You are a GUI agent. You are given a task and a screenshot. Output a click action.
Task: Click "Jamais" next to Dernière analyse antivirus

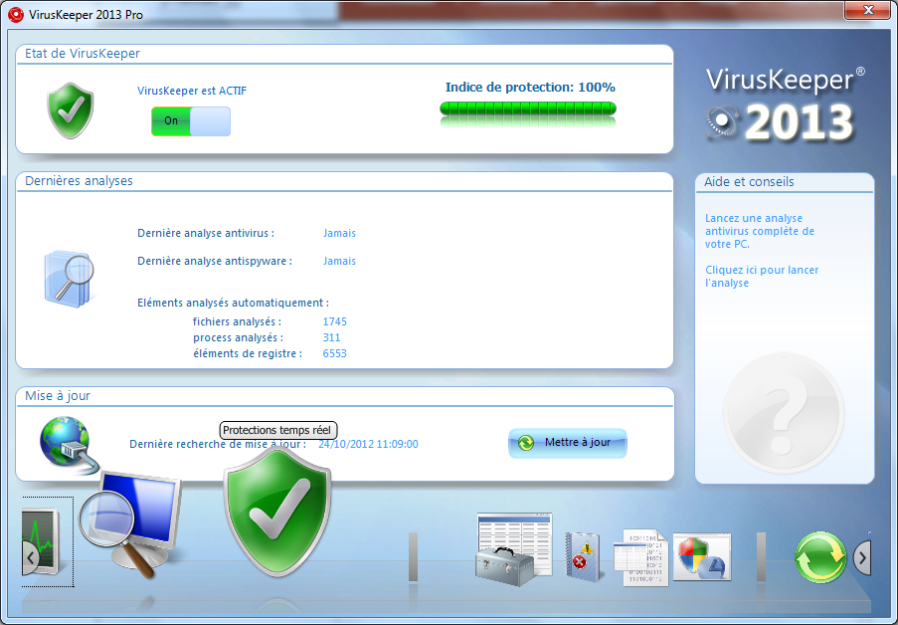(x=340, y=233)
